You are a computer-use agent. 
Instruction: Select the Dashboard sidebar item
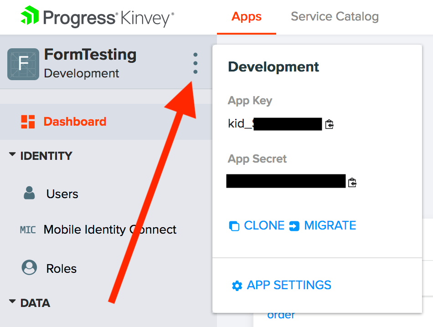coord(75,122)
